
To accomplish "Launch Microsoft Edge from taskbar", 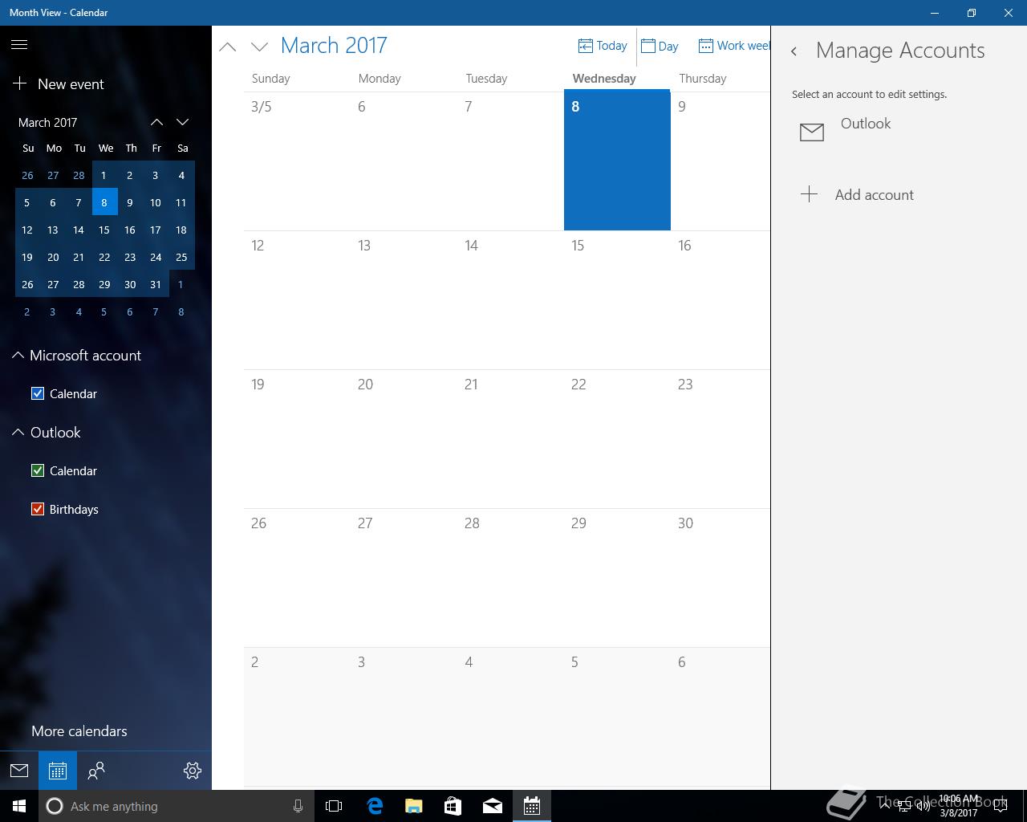I will [x=374, y=806].
